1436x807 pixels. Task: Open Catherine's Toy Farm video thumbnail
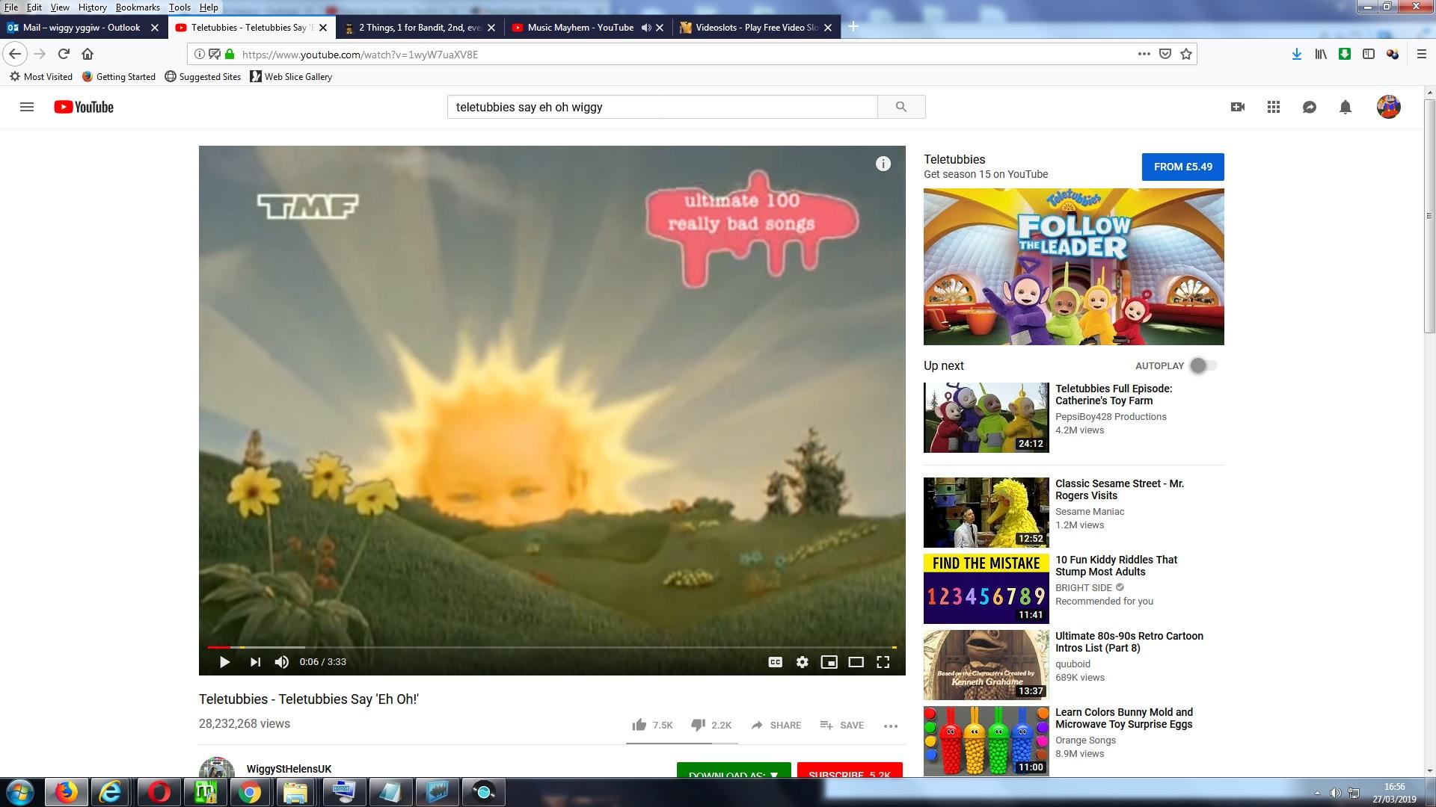pos(987,418)
